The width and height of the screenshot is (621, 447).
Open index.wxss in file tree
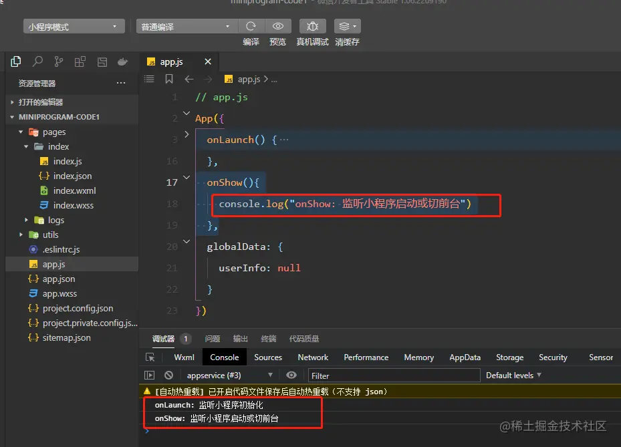74,205
